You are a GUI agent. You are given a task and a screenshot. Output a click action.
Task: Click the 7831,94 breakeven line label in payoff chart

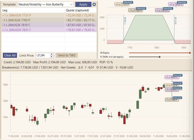point(176,21)
